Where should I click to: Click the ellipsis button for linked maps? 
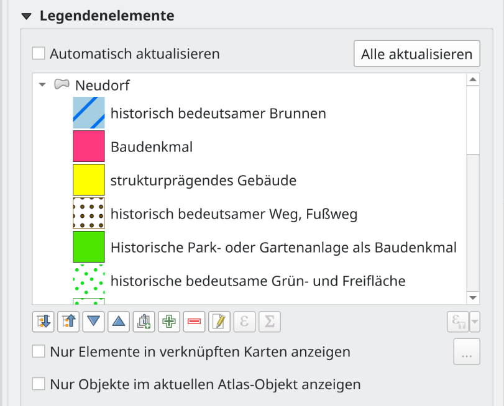pos(467,352)
